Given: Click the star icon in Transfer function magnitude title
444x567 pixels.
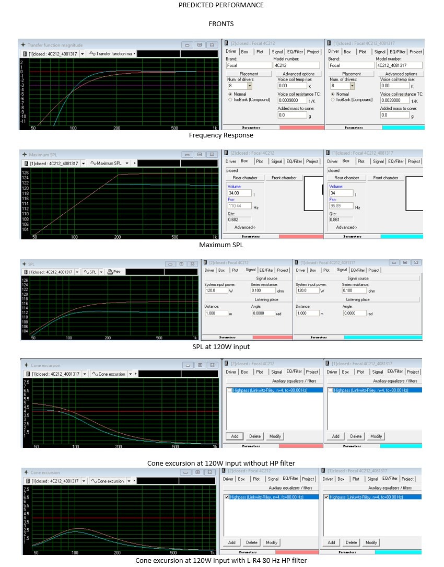Looking at the screenshot, I should coord(23,45).
